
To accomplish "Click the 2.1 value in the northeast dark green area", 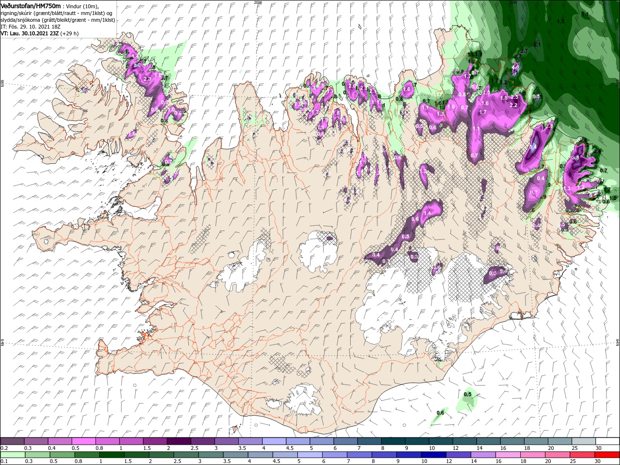I will (537, 45).
